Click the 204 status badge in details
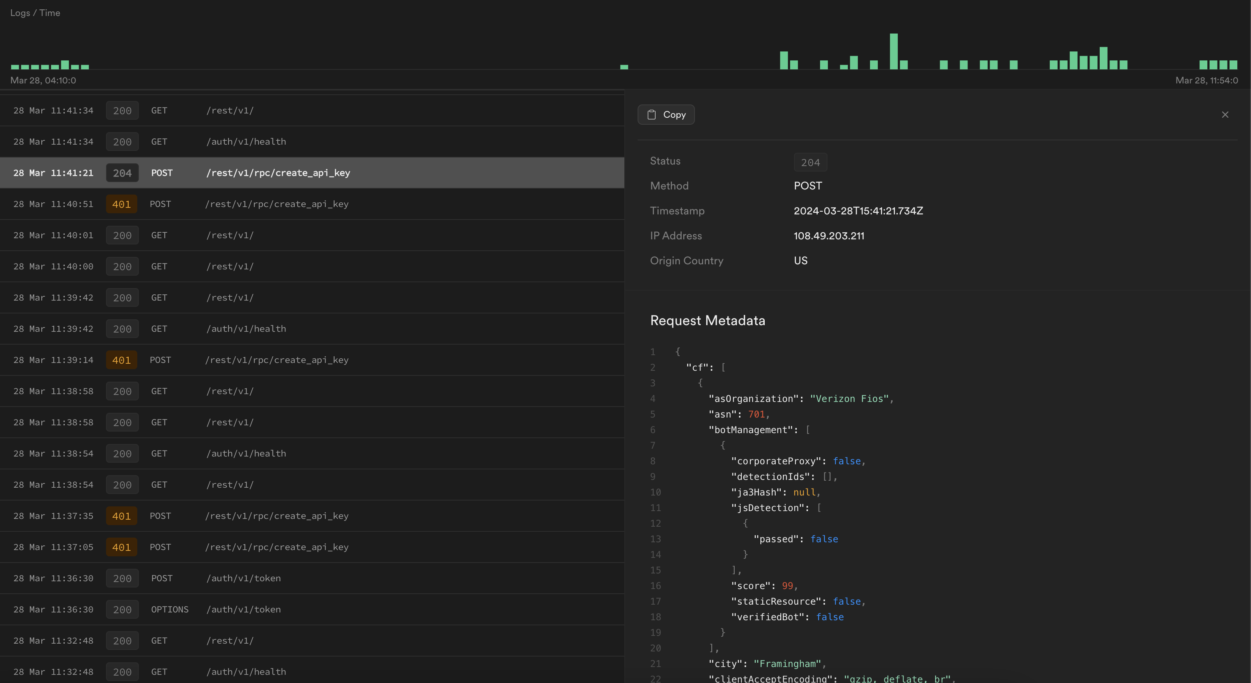 (810, 163)
